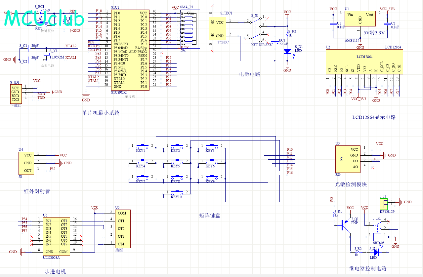Select the KF128-2P terminal J_J1
Image resolution: width=423 pixels, height=277 pixels.
click(384, 203)
